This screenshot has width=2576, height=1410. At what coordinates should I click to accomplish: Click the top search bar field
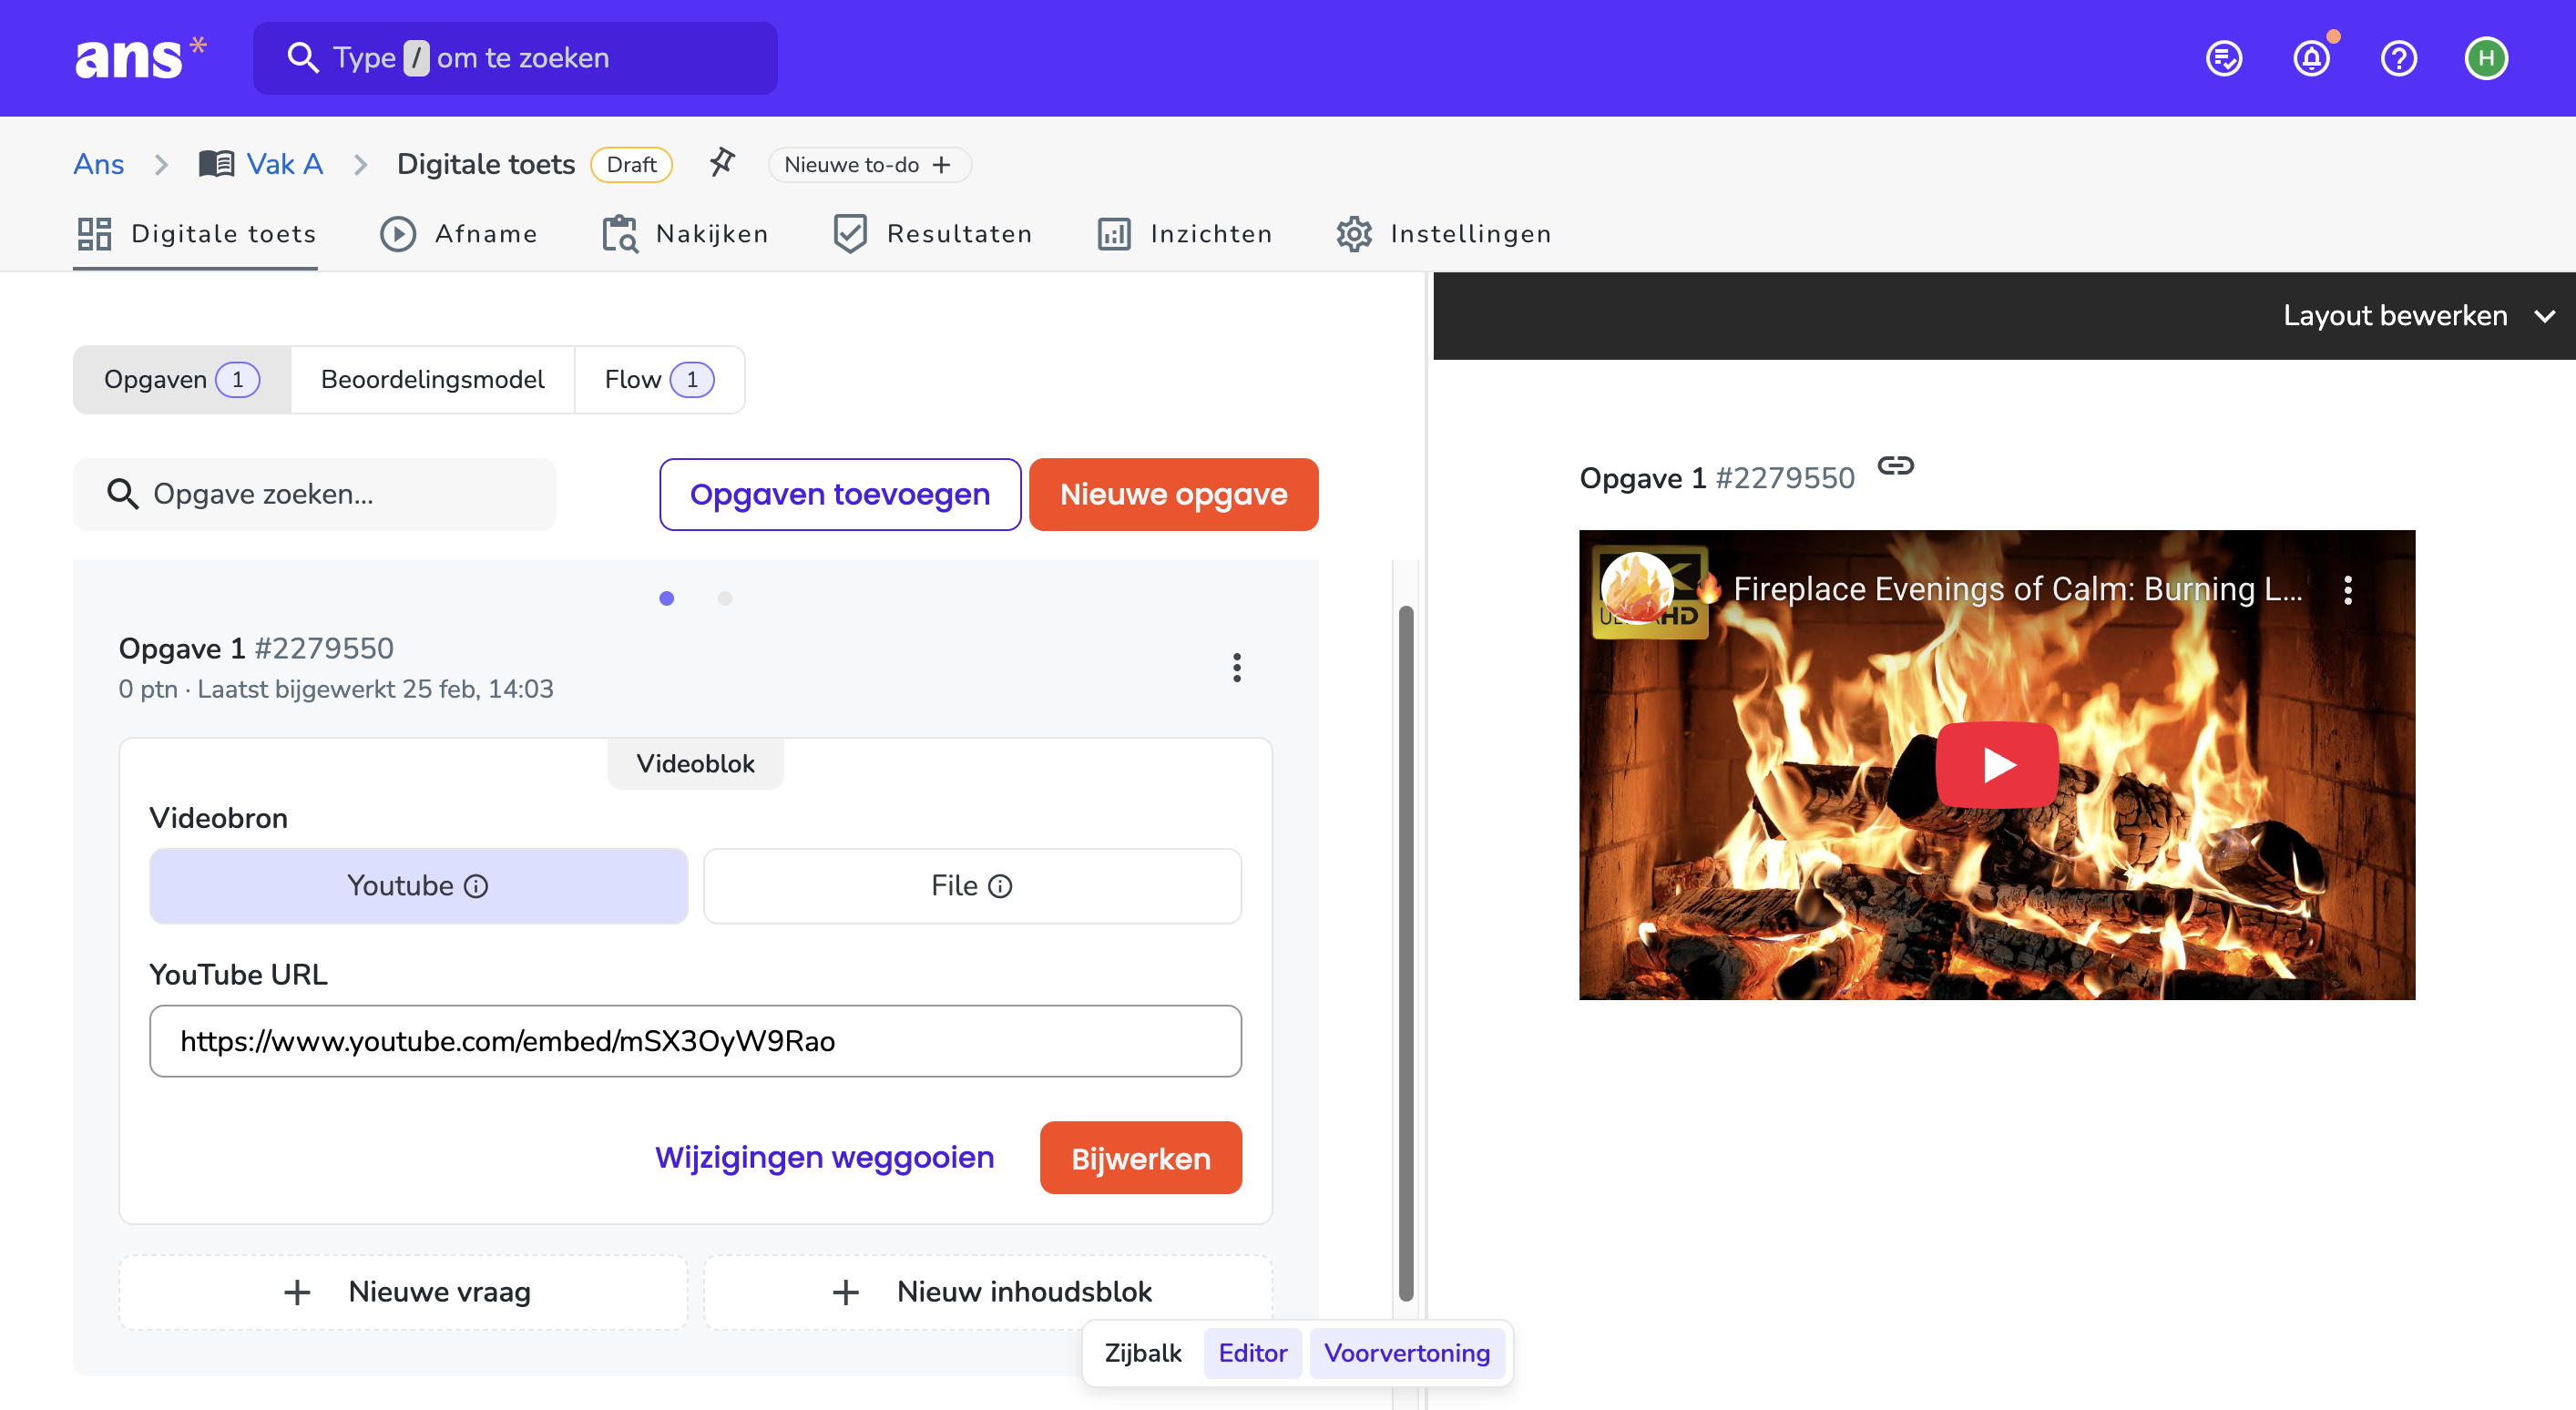(x=515, y=58)
